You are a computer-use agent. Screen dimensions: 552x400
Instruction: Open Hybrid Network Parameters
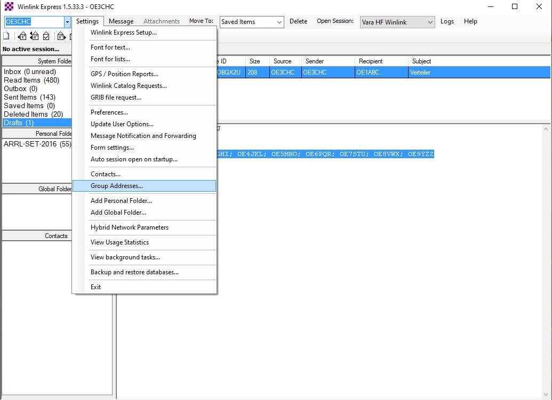145,227
